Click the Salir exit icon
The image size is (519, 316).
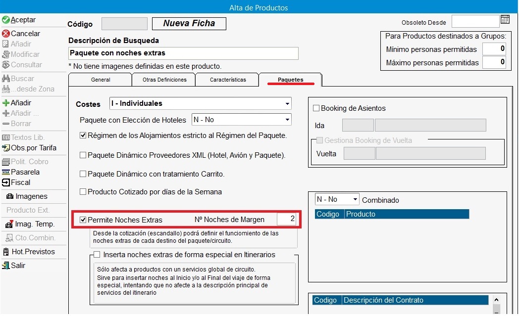pyautogui.click(x=6, y=266)
